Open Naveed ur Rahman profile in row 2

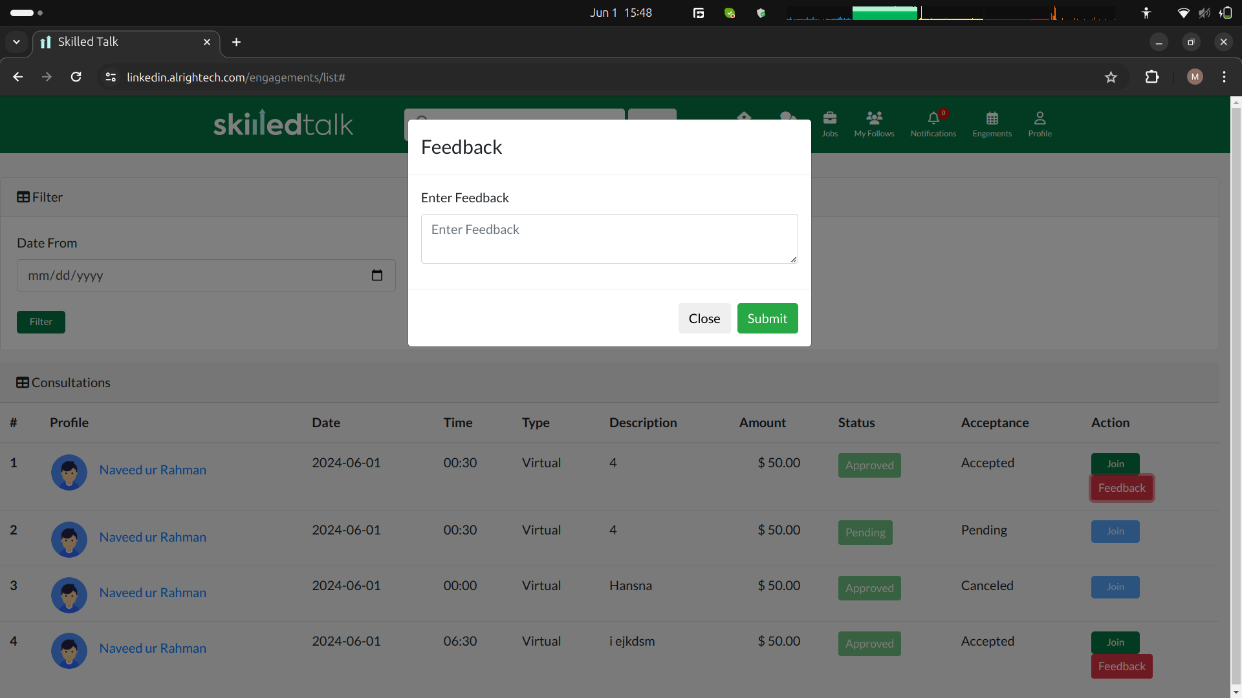tap(153, 537)
